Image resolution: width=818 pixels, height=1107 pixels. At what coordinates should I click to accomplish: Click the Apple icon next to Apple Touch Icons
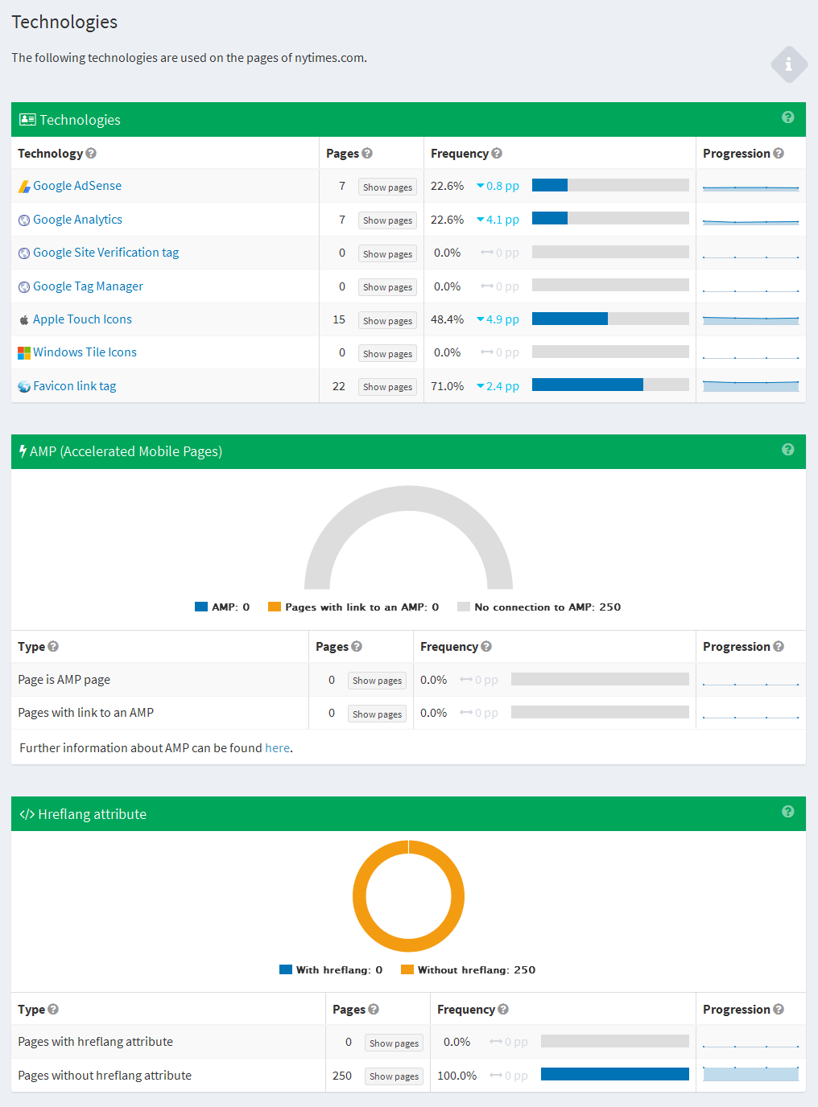pos(23,319)
